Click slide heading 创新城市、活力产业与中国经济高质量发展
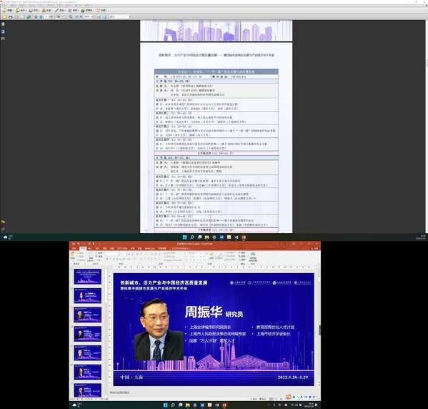 click(164, 282)
